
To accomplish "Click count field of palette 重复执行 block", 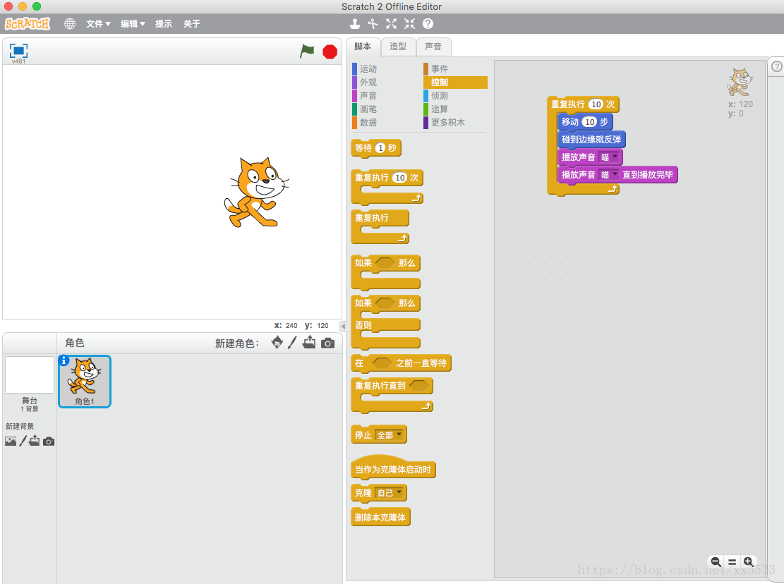I will [x=400, y=178].
